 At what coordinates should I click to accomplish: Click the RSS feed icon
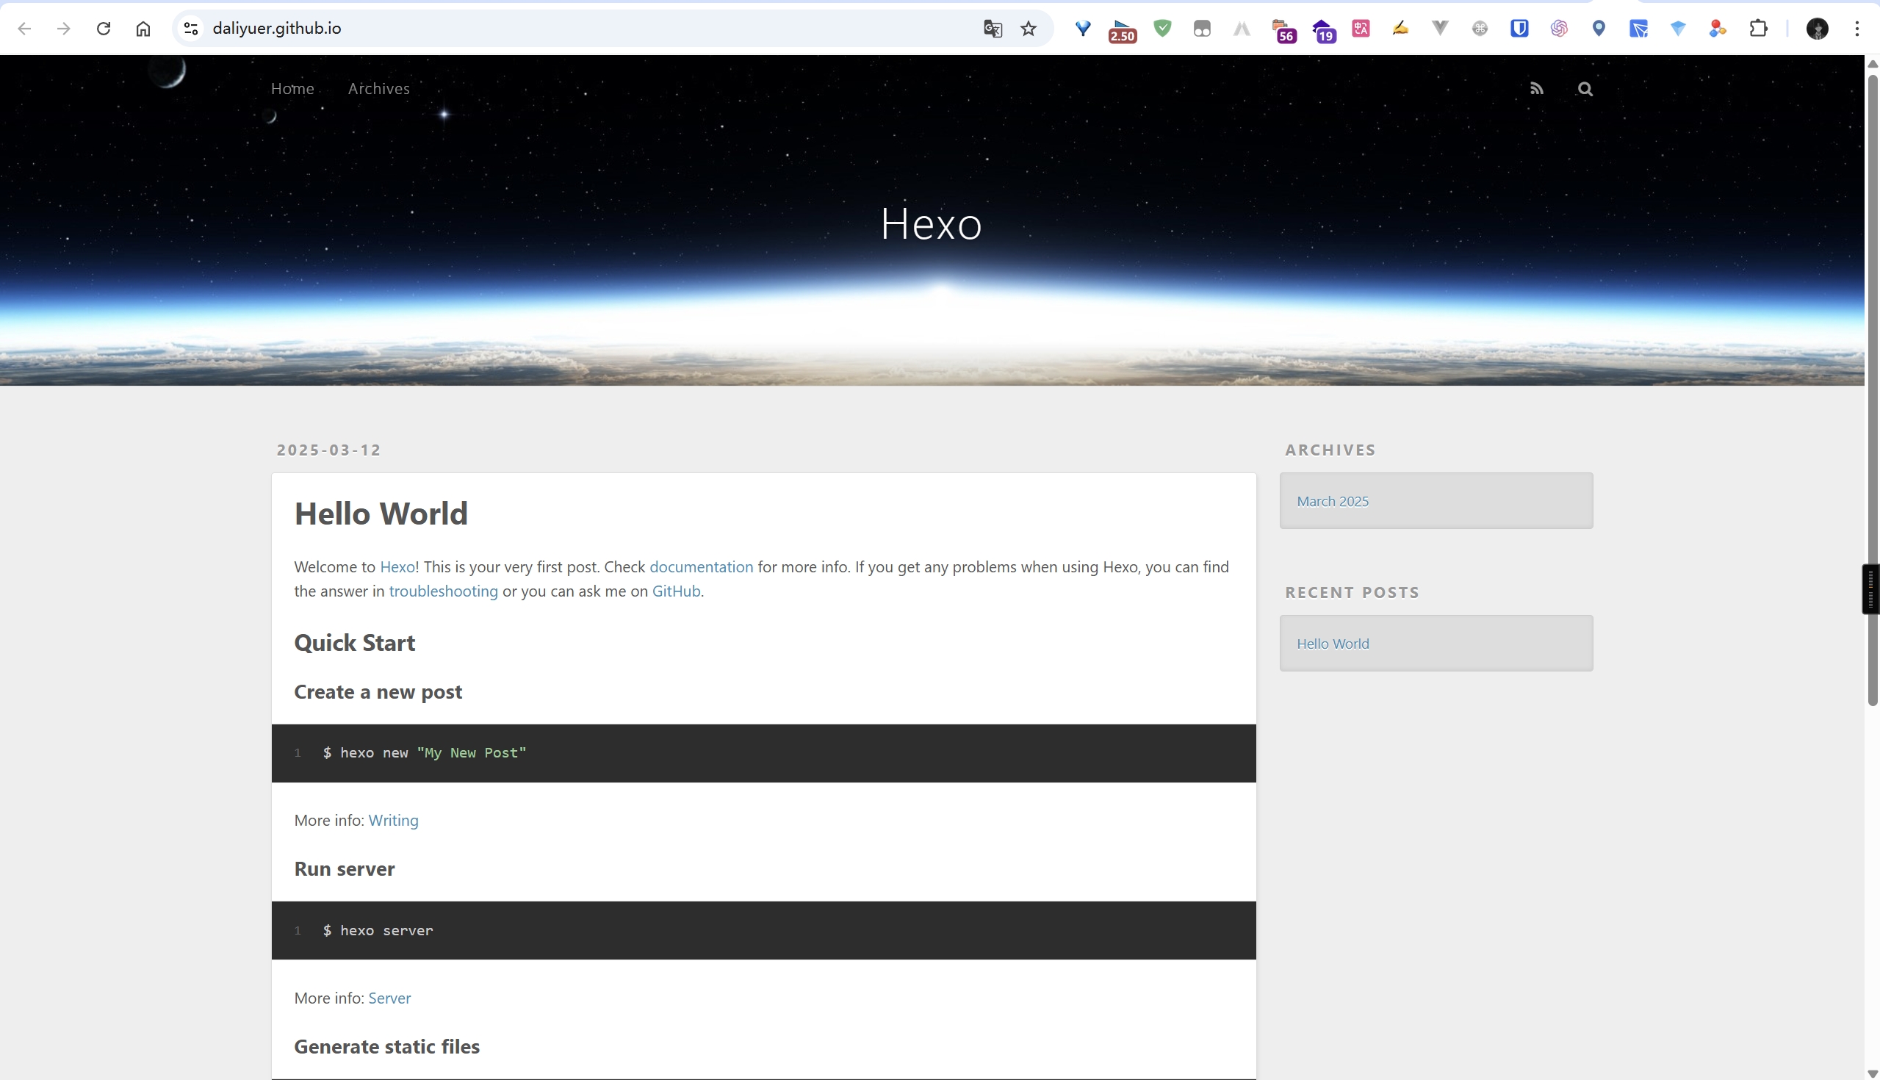click(1537, 89)
